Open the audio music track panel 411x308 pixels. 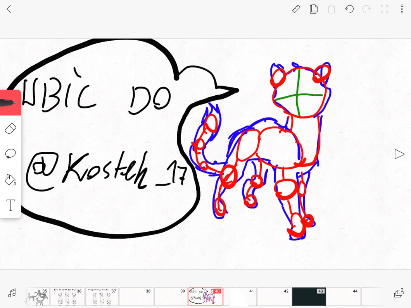[x=12, y=293]
